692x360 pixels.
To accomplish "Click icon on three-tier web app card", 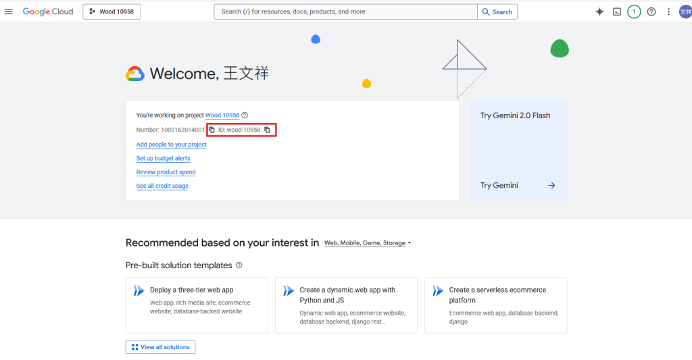I will click(139, 290).
